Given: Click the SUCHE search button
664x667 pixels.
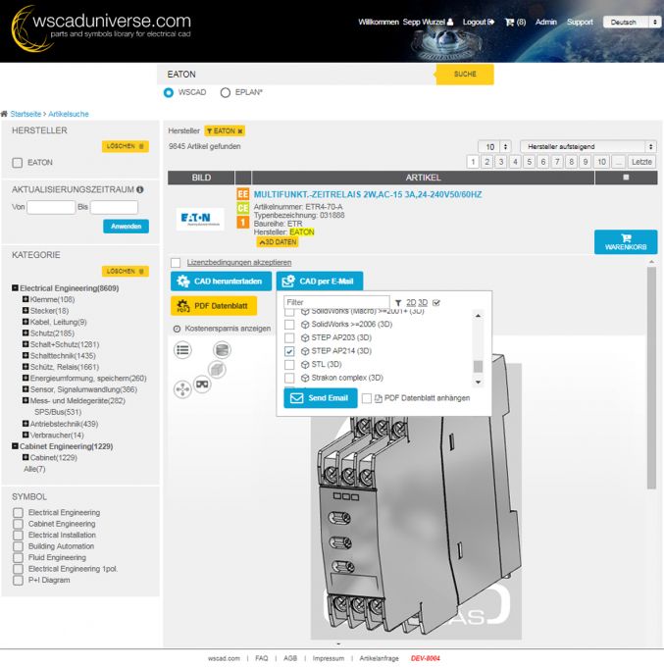Looking at the screenshot, I should point(465,74).
